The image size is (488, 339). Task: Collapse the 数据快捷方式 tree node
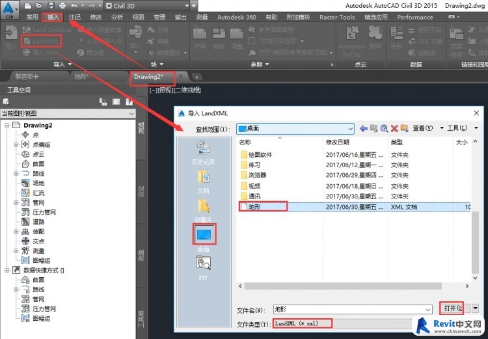(7, 271)
